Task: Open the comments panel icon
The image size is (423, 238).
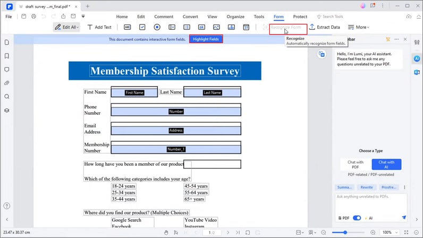Action: coord(7,70)
